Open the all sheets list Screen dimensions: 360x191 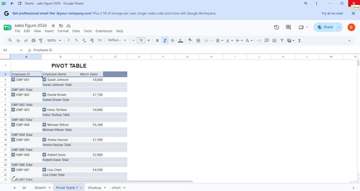tap(24, 188)
